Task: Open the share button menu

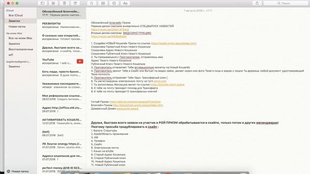Action: pyautogui.click(x=257, y=3)
